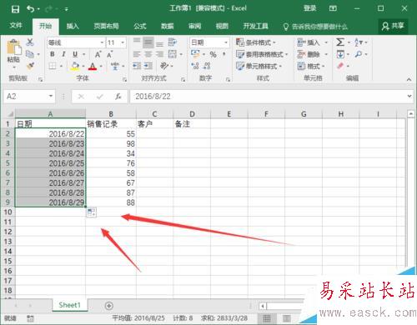
Task: Click the Insert cells button
Action: (313, 42)
